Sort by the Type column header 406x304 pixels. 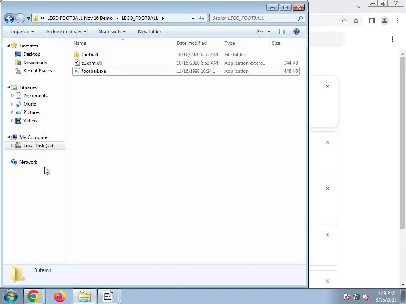(x=245, y=43)
